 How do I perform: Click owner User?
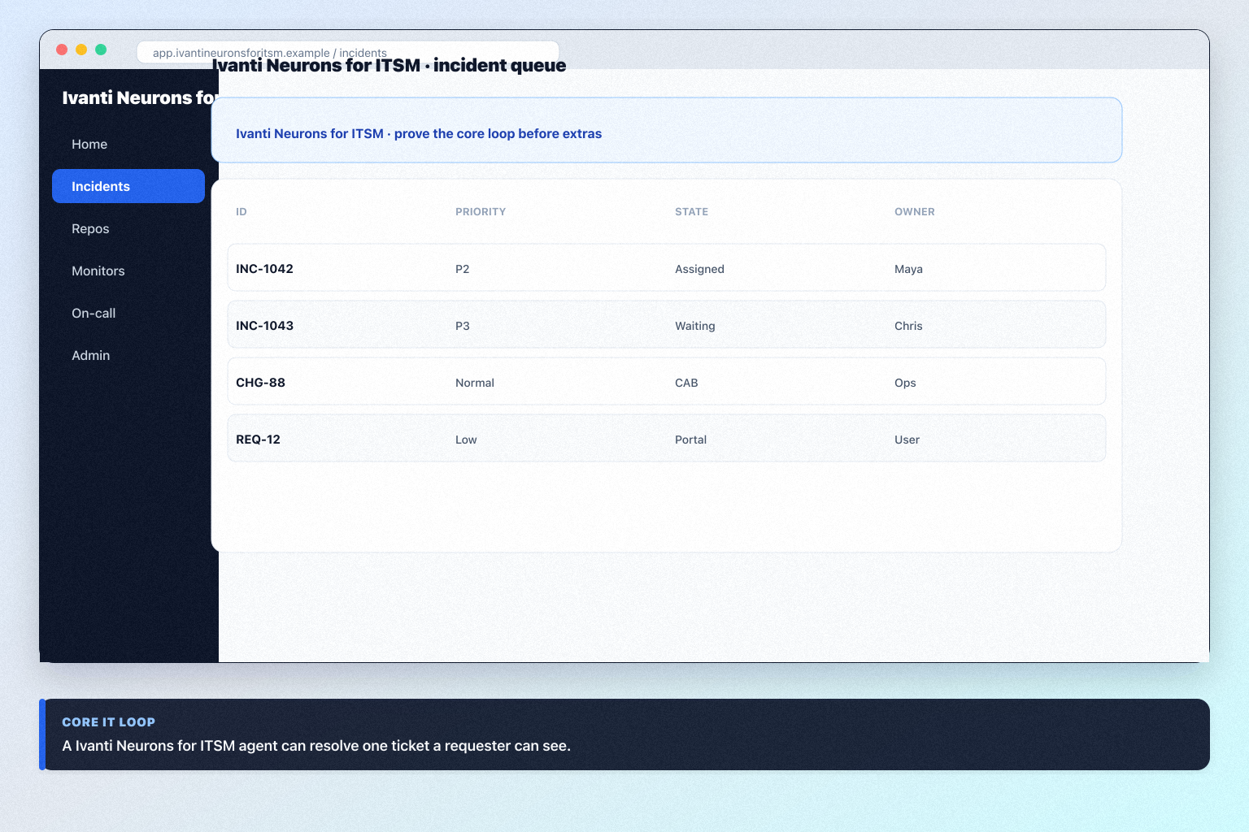pos(907,440)
